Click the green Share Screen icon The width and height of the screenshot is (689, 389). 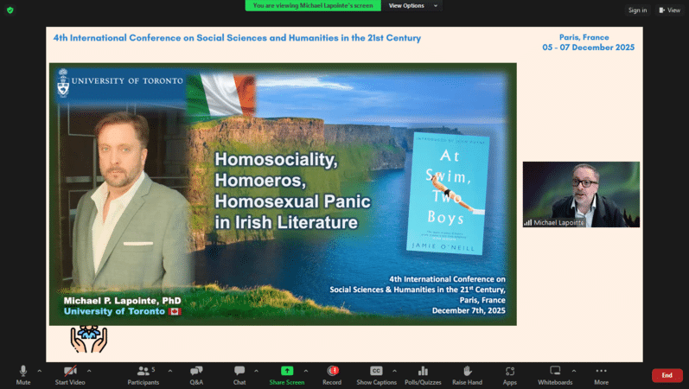pyautogui.click(x=286, y=371)
